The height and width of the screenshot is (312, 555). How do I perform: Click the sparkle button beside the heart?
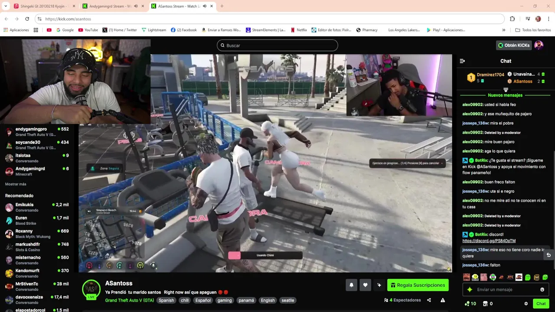(x=379, y=285)
